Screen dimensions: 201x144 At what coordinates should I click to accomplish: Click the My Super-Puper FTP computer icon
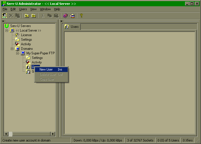click(23, 53)
